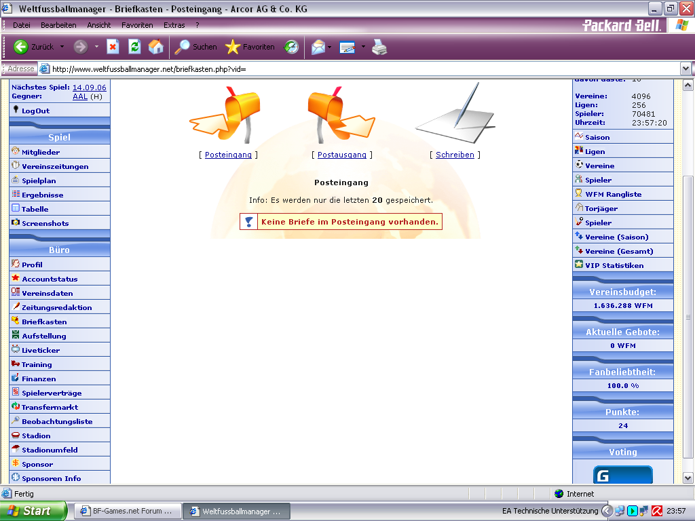695x521 pixels.
Task: Click the edit page toolbar icon
Action: 347,47
